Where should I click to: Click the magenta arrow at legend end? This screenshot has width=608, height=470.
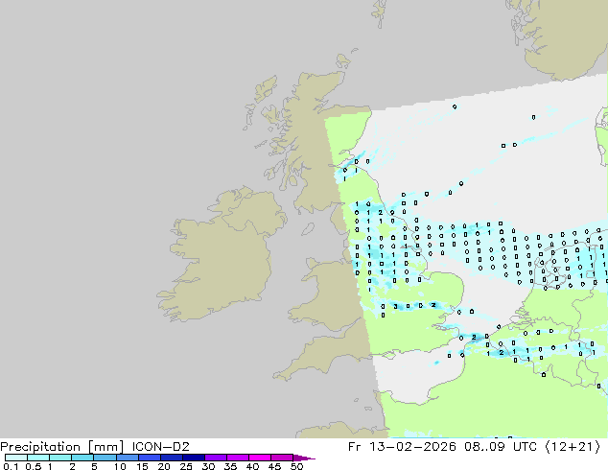pyautogui.click(x=306, y=458)
